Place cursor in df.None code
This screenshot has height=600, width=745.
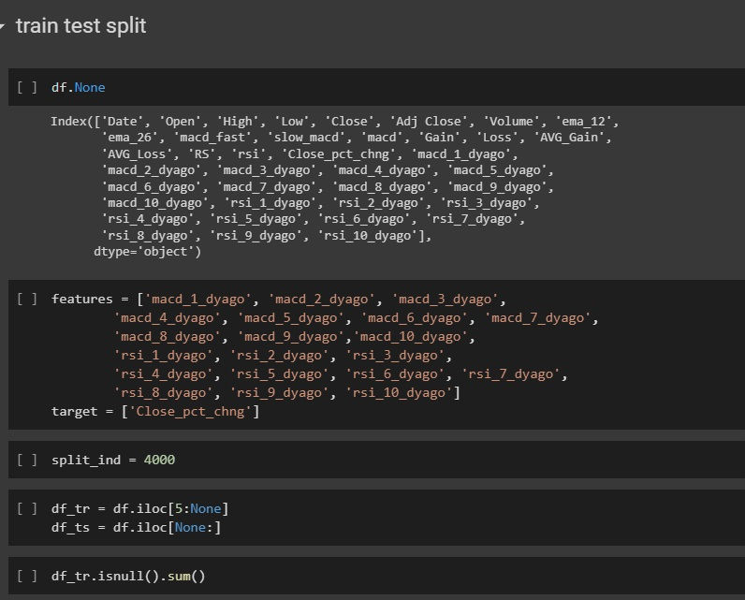pyautogui.click(x=79, y=87)
